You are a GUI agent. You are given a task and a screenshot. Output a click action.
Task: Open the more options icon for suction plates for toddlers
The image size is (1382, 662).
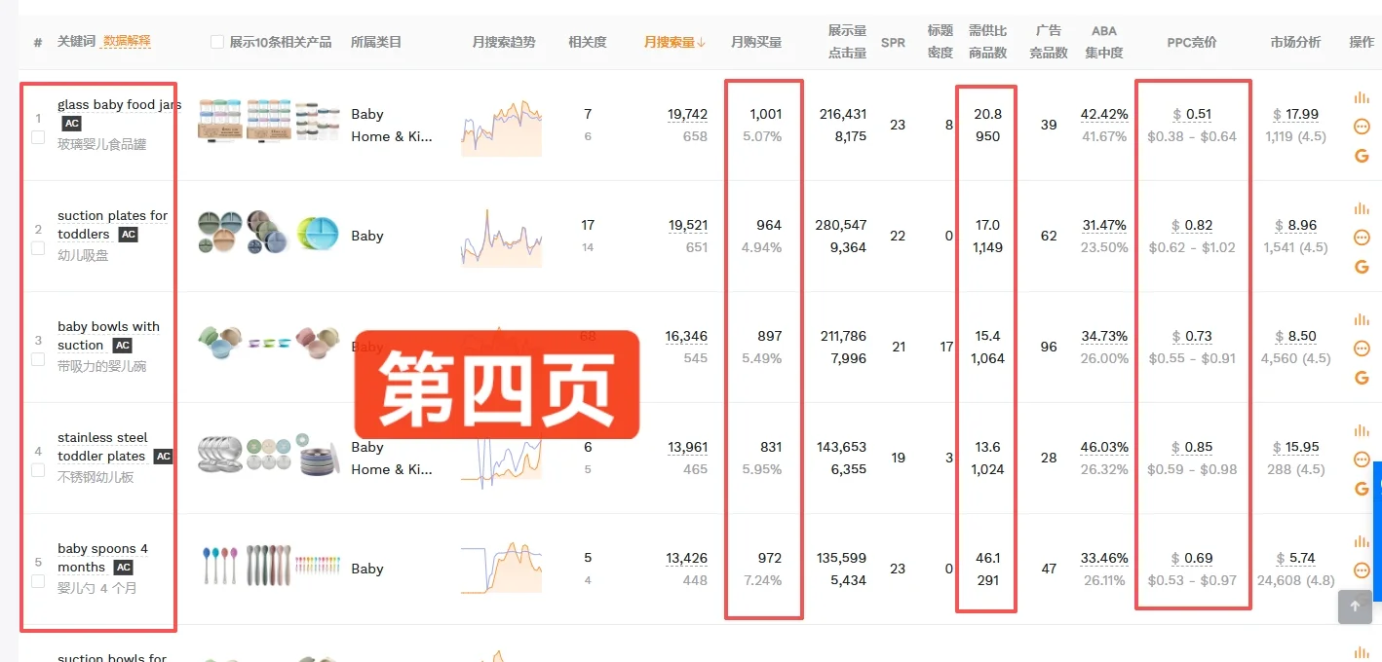tap(1362, 237)
